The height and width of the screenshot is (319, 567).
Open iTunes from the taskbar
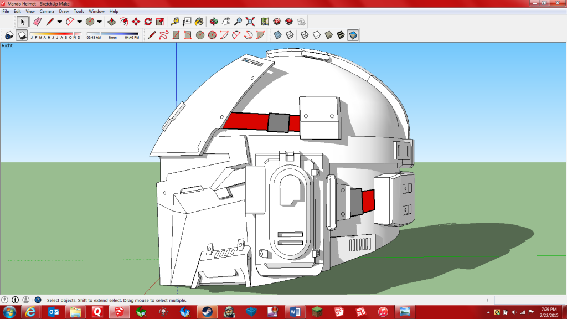click(x=383, y=312)
